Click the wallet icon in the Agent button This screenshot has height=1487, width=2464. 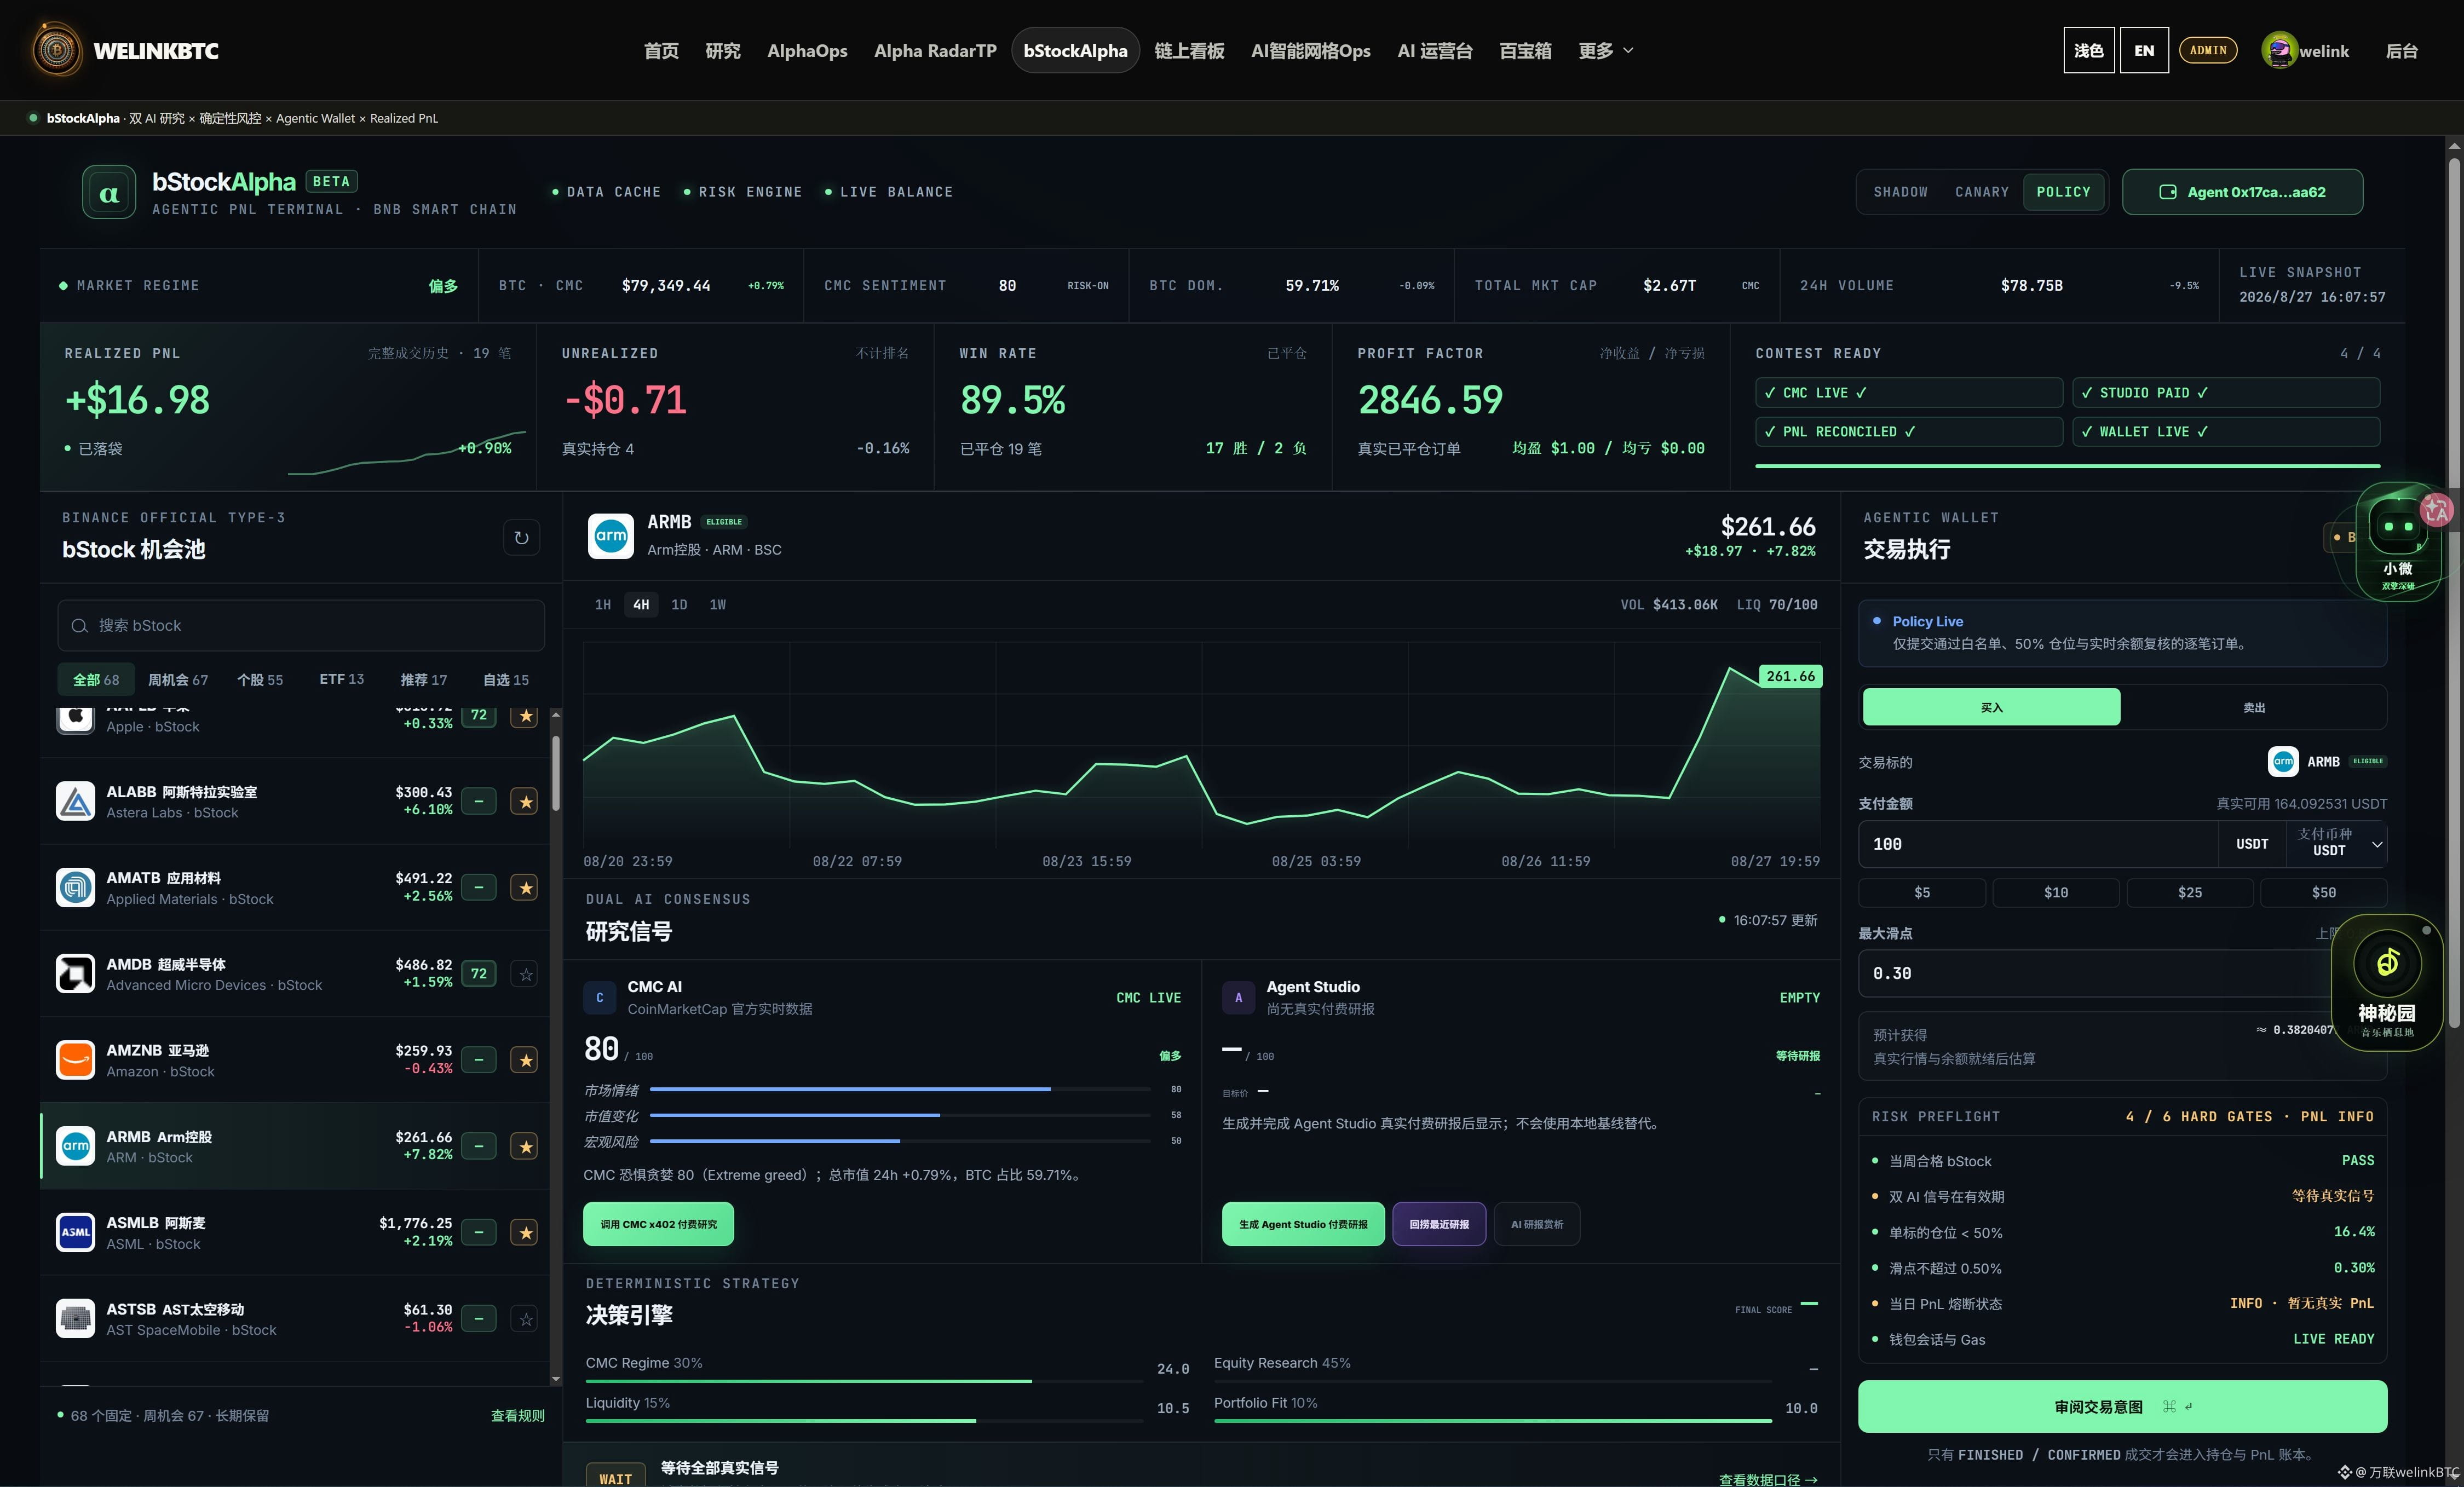pyautogui.click(x=2168, y=192)
